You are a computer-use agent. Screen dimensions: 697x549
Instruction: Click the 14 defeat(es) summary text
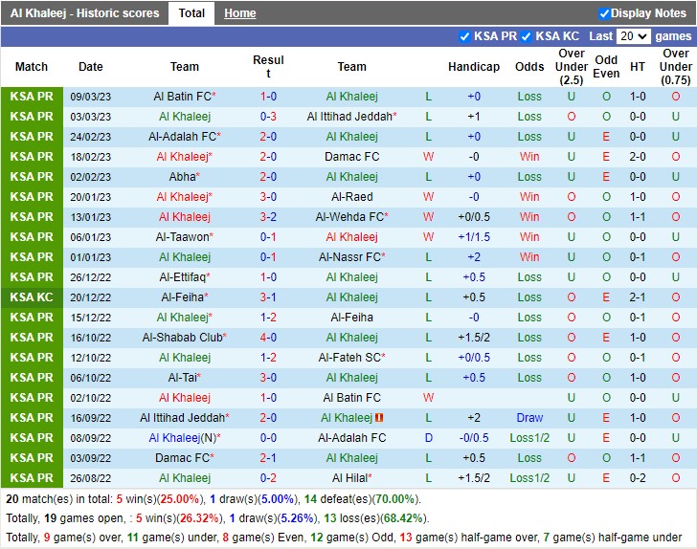pos(362,499)
